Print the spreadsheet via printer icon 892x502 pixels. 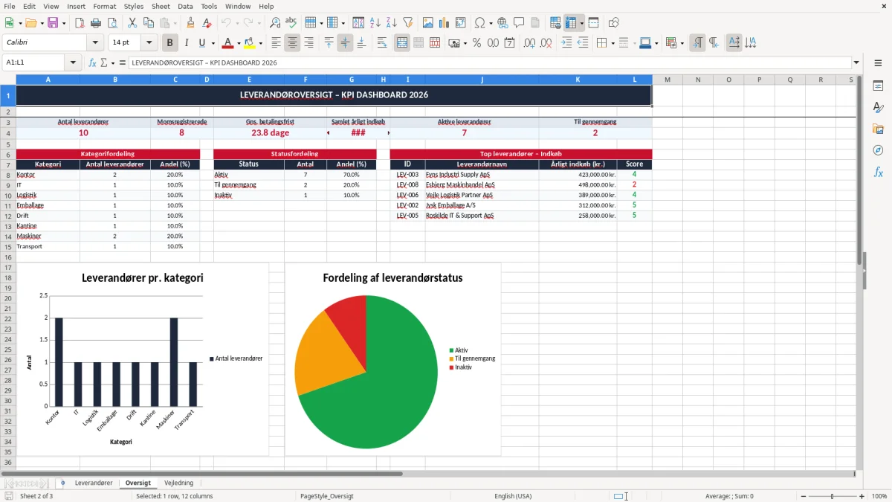[94, 23]
